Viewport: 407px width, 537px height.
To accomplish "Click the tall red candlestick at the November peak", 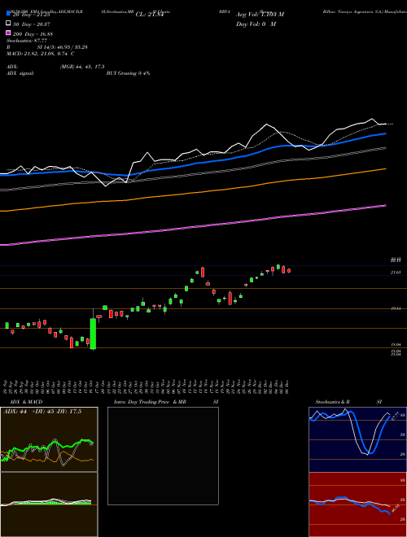I will click(203, 273).
